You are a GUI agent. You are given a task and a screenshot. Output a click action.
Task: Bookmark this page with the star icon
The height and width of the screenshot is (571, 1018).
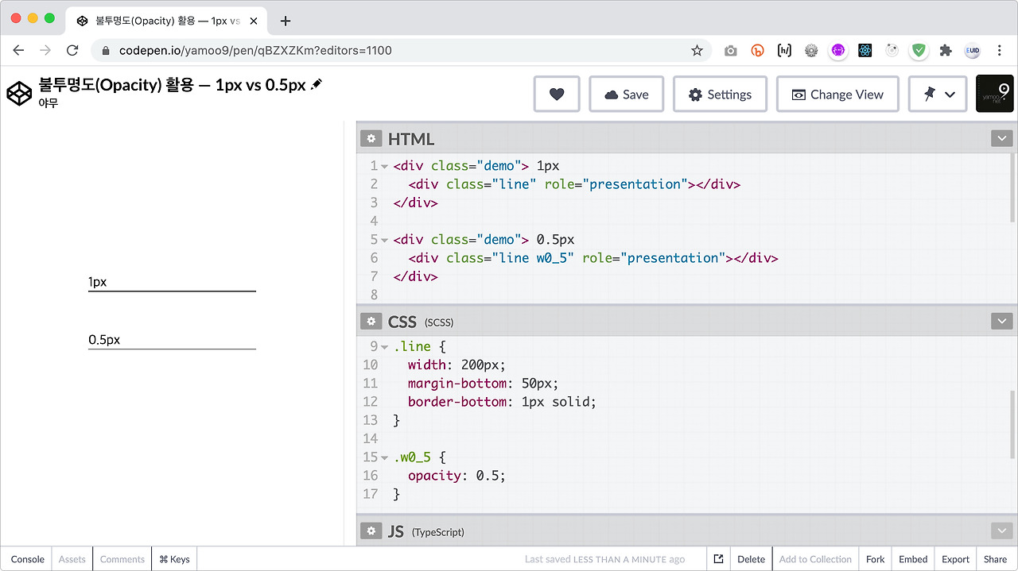pyautogui.click(x=697, y=50)
